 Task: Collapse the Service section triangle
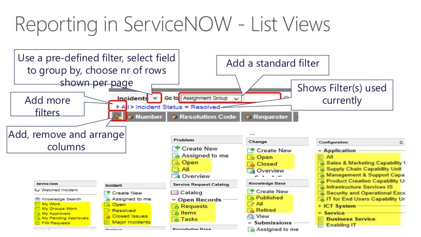(x=320, y=213)
